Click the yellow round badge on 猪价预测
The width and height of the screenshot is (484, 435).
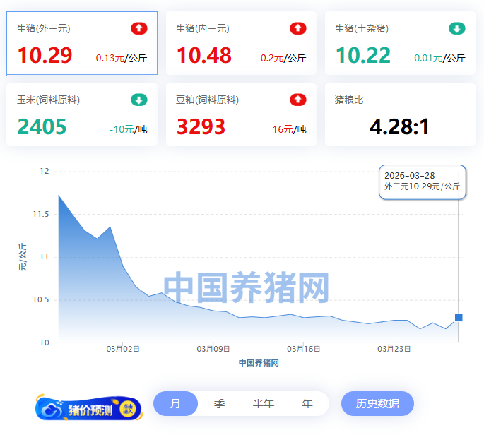[127, 408]
